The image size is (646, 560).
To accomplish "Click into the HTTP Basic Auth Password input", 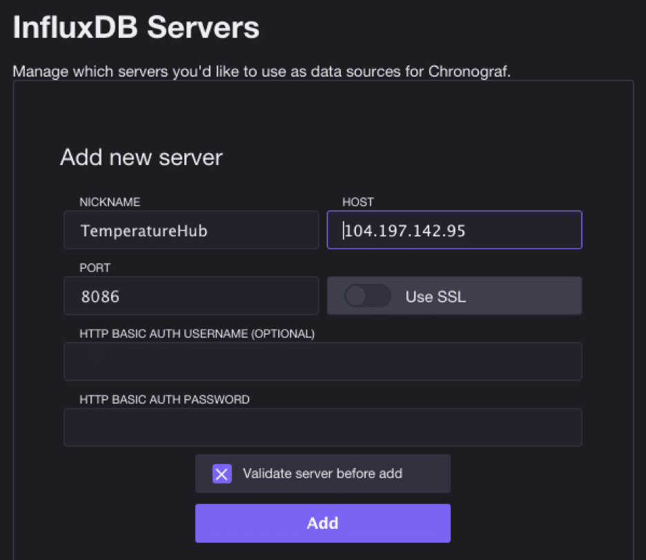I will (x=322, y=427).
